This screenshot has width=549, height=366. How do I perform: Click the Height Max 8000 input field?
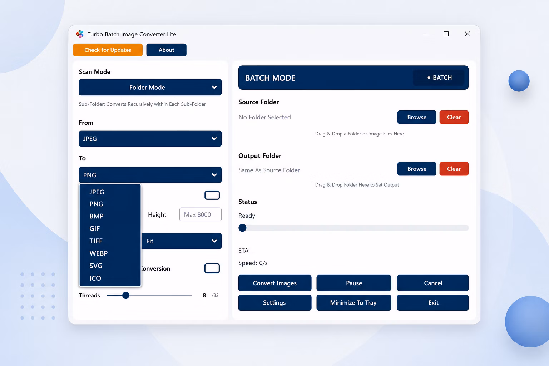click(201, 214)
